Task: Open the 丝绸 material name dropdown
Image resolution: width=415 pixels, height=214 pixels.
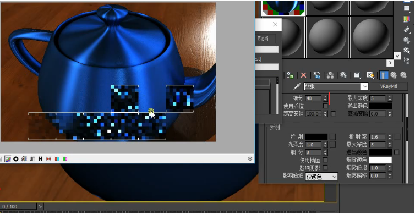Action: pyautogui.click(x=365, y=86)
